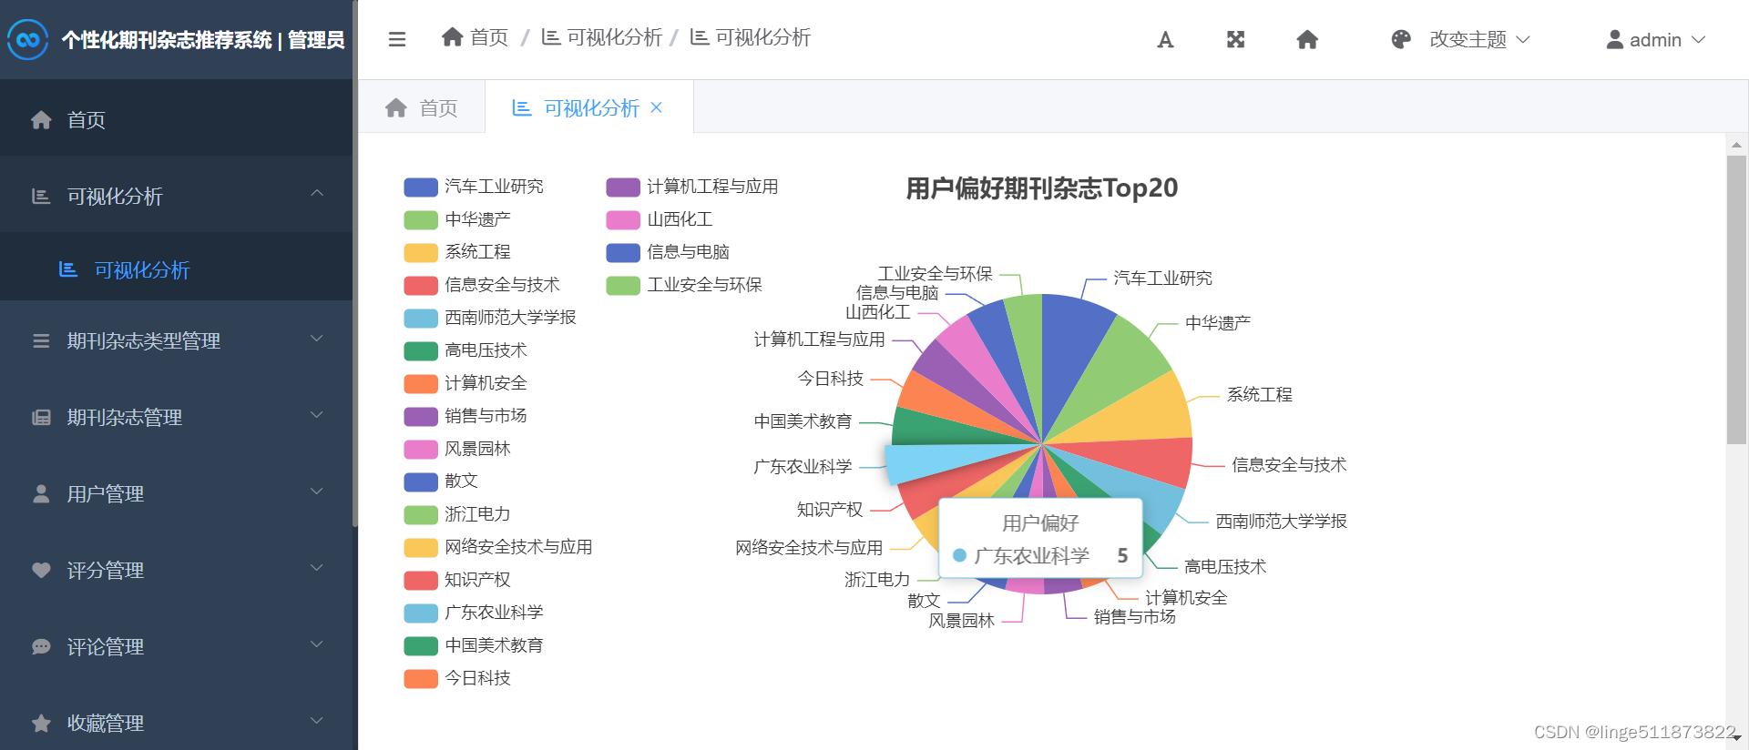Click the 可视化分析 chart icon in sidebar parent
Image resolution: width=1749 pixels, height=750 pixels.
[41, 196]
